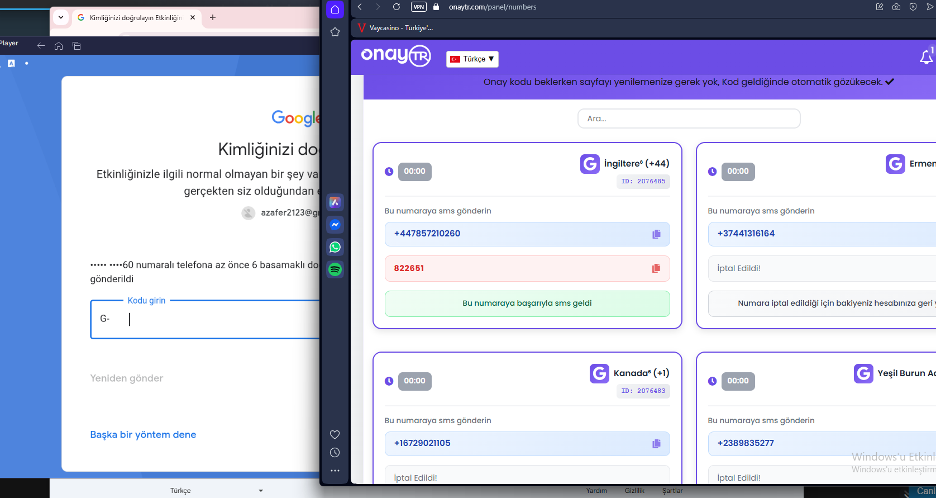The height and width of the screenshot is (498, 936).
Task: Click Google icon on Kanada card
Action: pyautogui.click(x=599, y=373)
